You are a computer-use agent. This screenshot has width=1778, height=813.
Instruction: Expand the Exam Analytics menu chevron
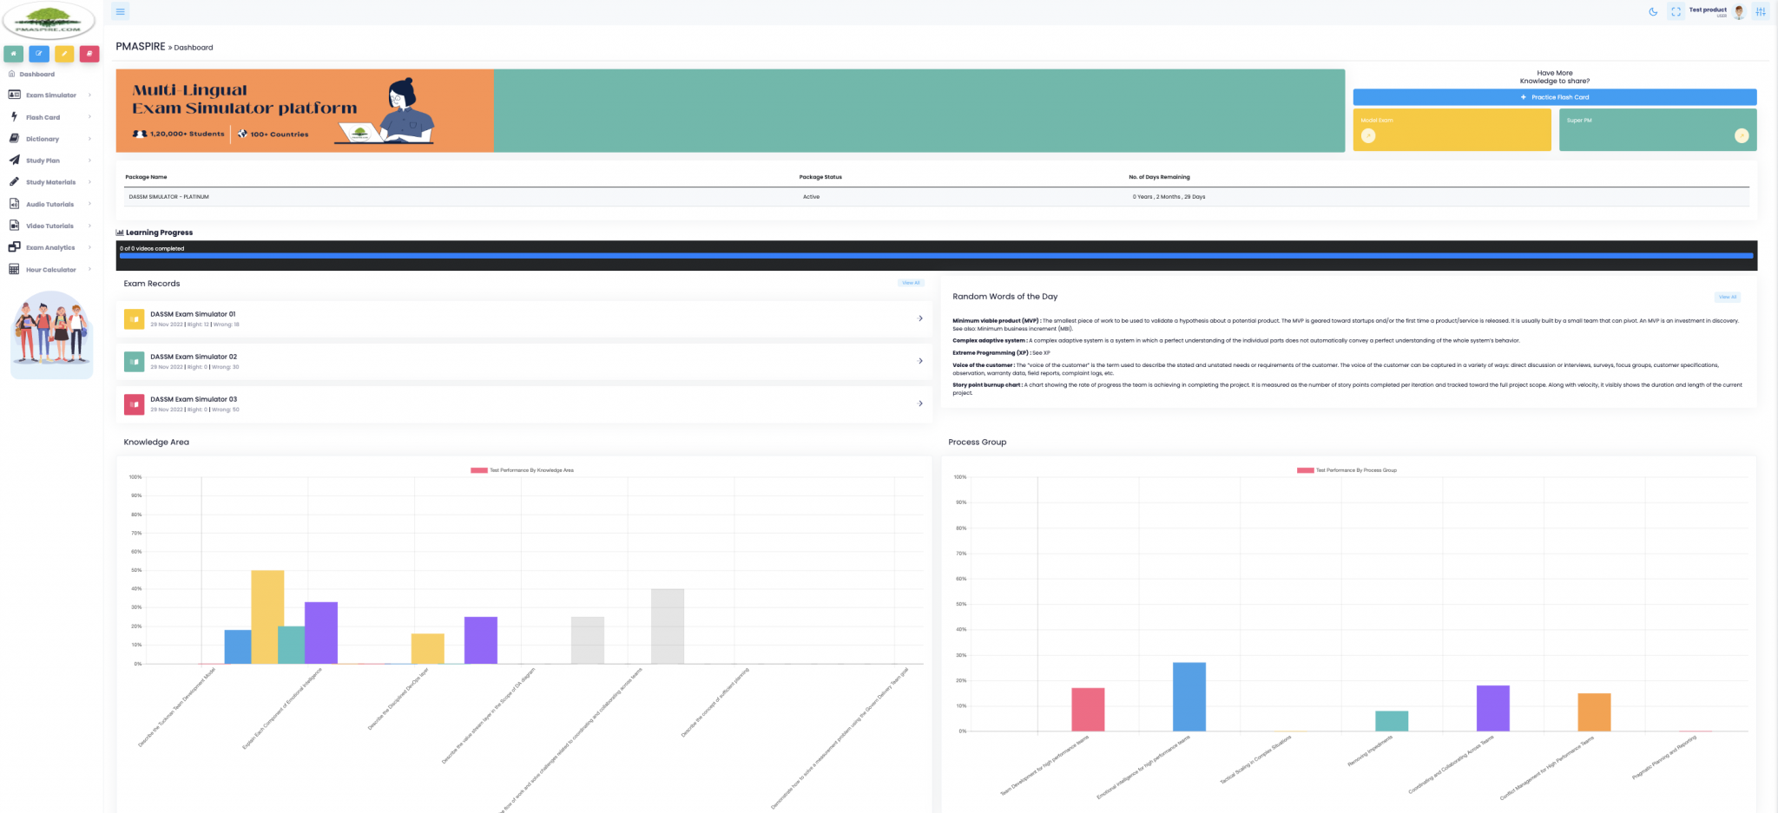pyautogui.click(x=89, y=247)
